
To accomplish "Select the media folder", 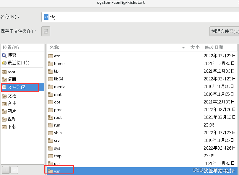I will click(x=142, y=87).
